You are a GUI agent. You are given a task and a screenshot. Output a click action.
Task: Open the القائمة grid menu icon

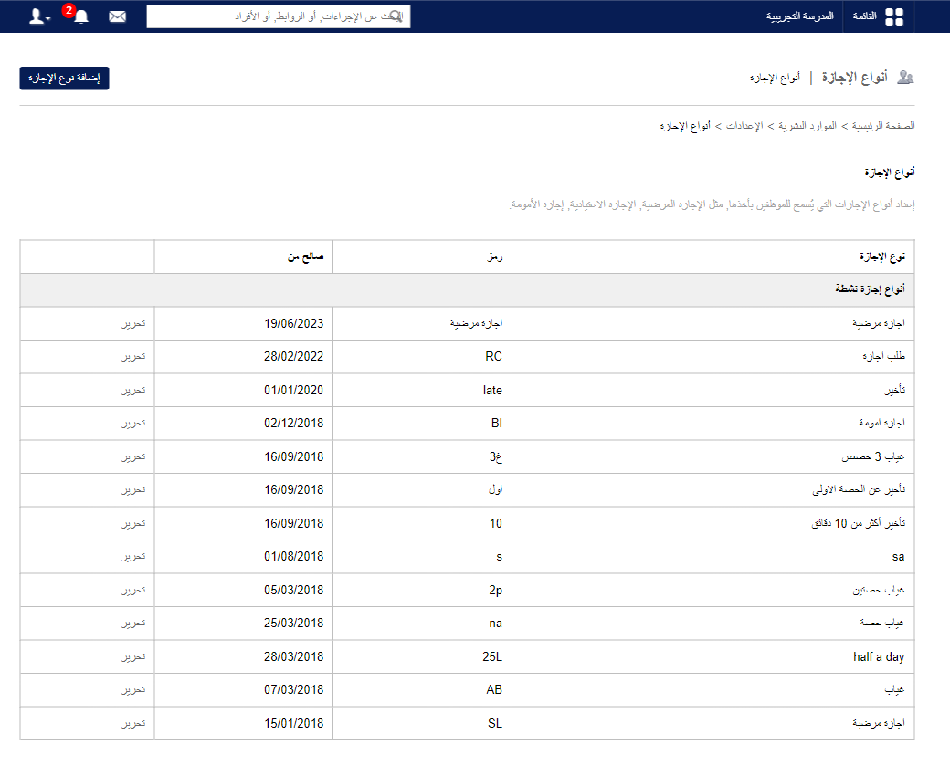click(x=894, y=16)
